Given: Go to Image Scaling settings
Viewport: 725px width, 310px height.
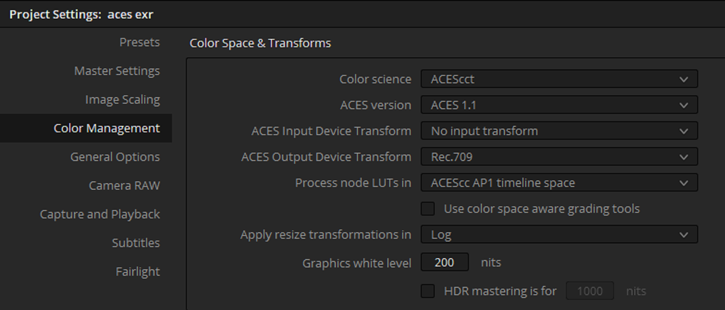Looking at the screenshot, I should (x=122, y=100).
